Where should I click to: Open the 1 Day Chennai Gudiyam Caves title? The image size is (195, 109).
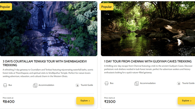click(x=148, y=61)
